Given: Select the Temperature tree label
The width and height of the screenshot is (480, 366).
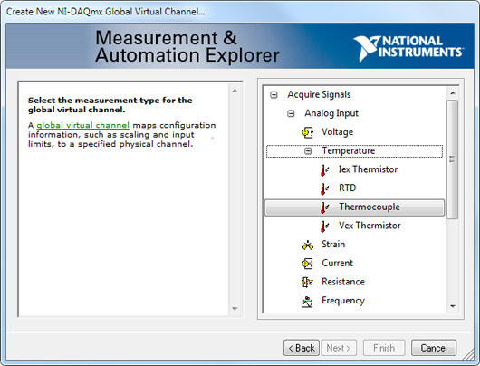Looking at the screenshot, I should 348,150.
